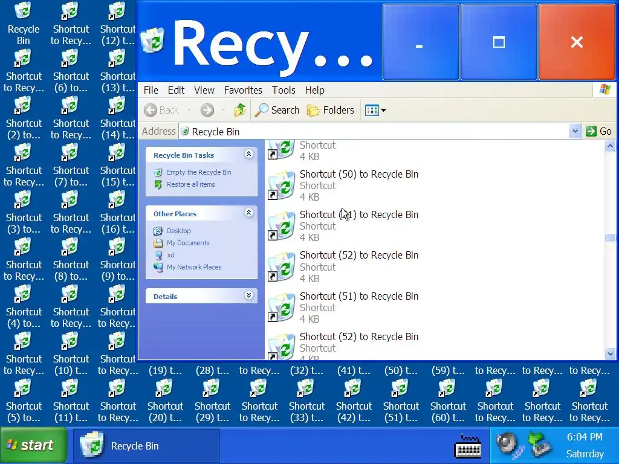This screenshot has width=619, height=464.
Task: Click the scrollbar up arrow in file list
Action: (610, 146)
